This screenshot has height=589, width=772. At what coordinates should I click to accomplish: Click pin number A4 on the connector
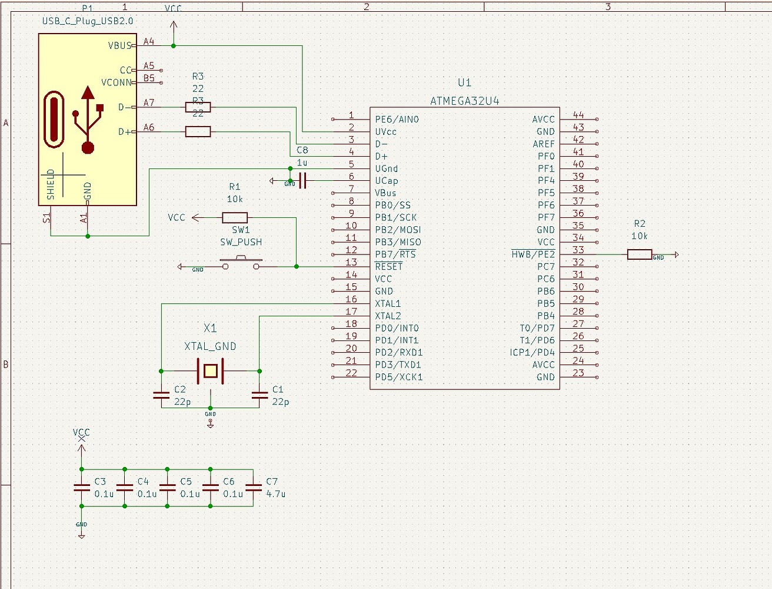pyautogui.click(x=149, y=41)
